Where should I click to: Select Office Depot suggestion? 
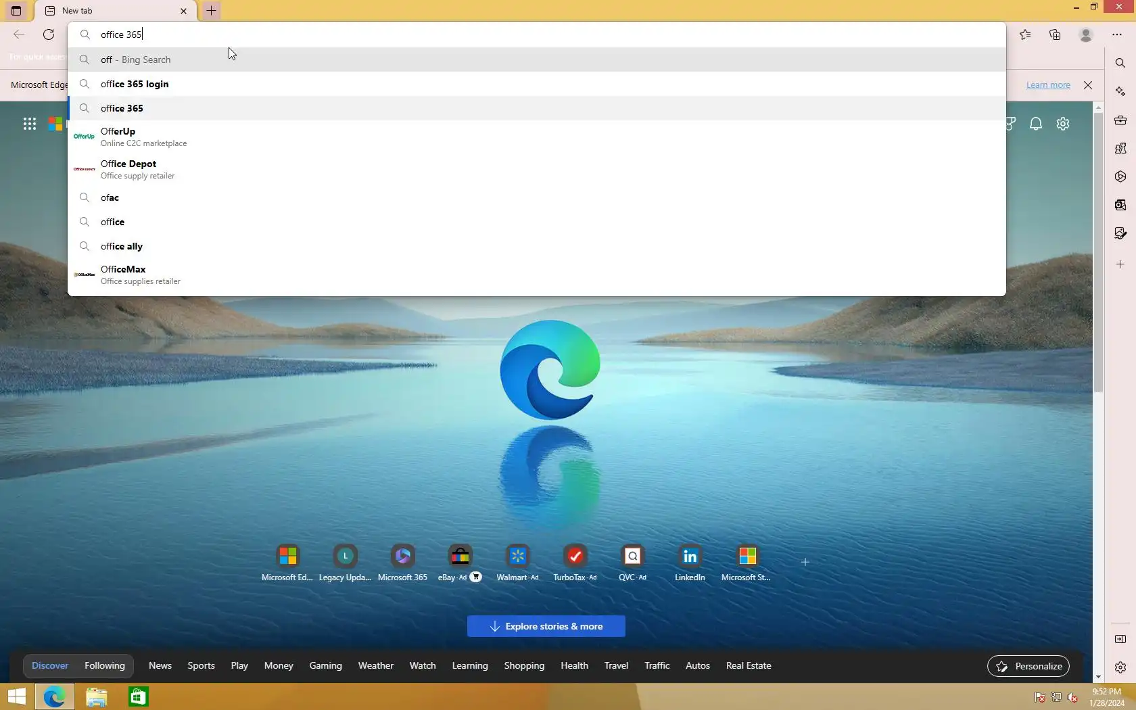537,169
